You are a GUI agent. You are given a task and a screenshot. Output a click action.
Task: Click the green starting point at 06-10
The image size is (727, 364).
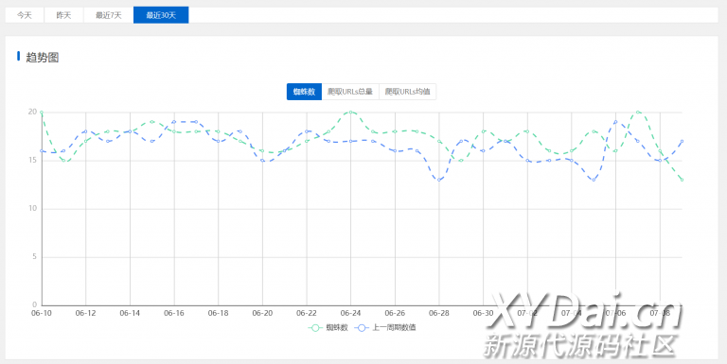point(42,113)
